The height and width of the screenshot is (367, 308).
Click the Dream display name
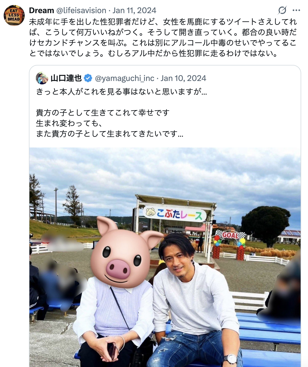(x=42, y=11)
